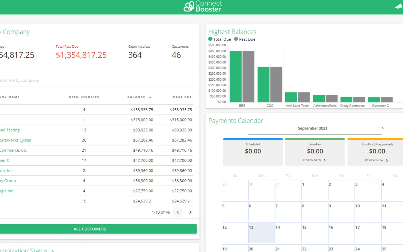The height and width of the screenshot is (252, 403).
Task: Click the Total Past Due amount $1,354,817.25
Action: [x=81, y=55]
